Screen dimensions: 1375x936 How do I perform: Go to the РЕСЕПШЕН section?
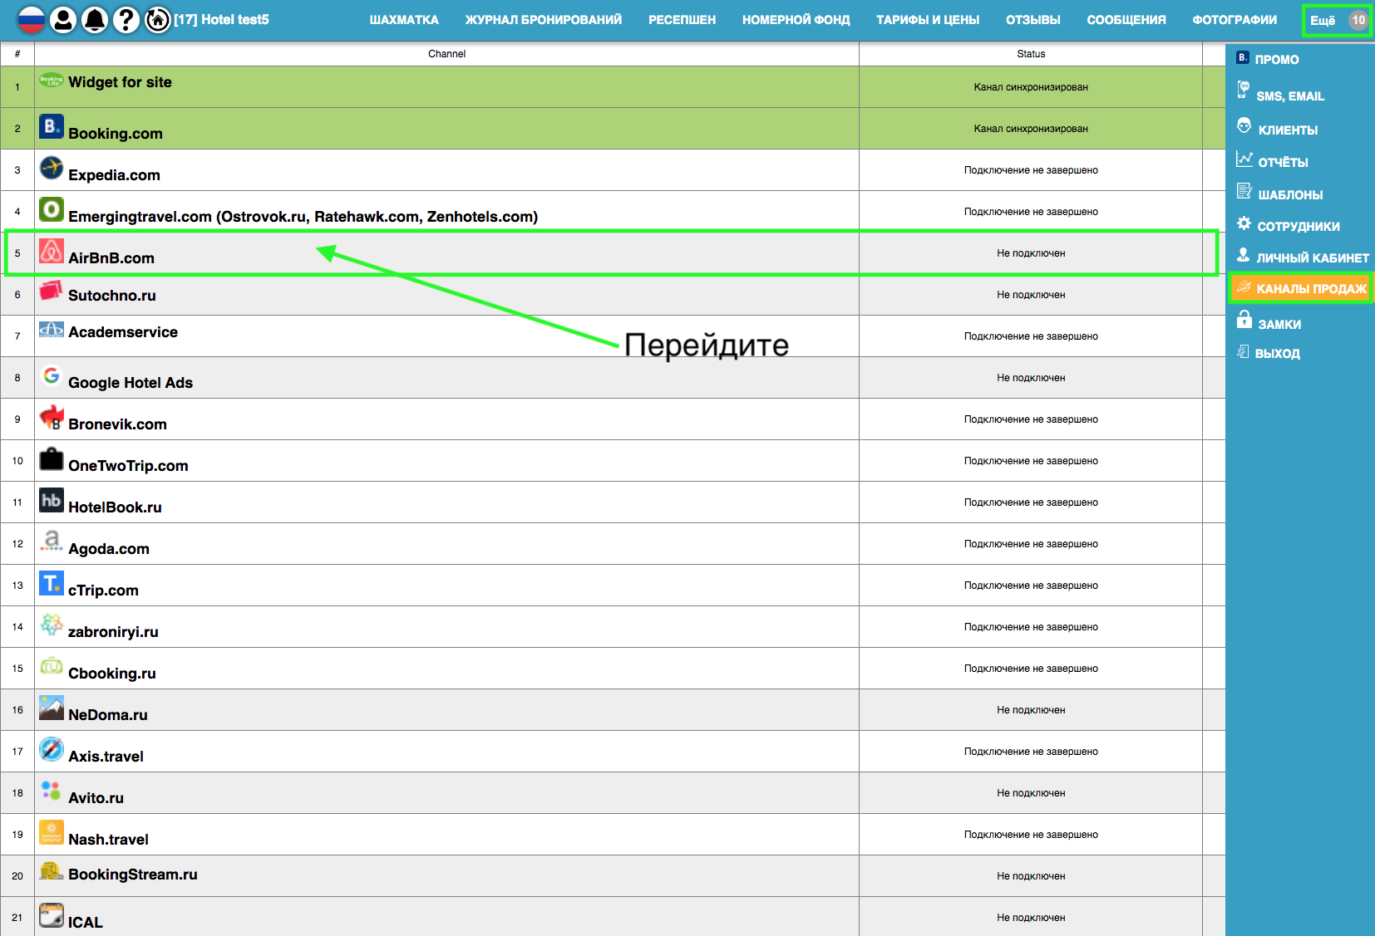click(x=682, y=20)
